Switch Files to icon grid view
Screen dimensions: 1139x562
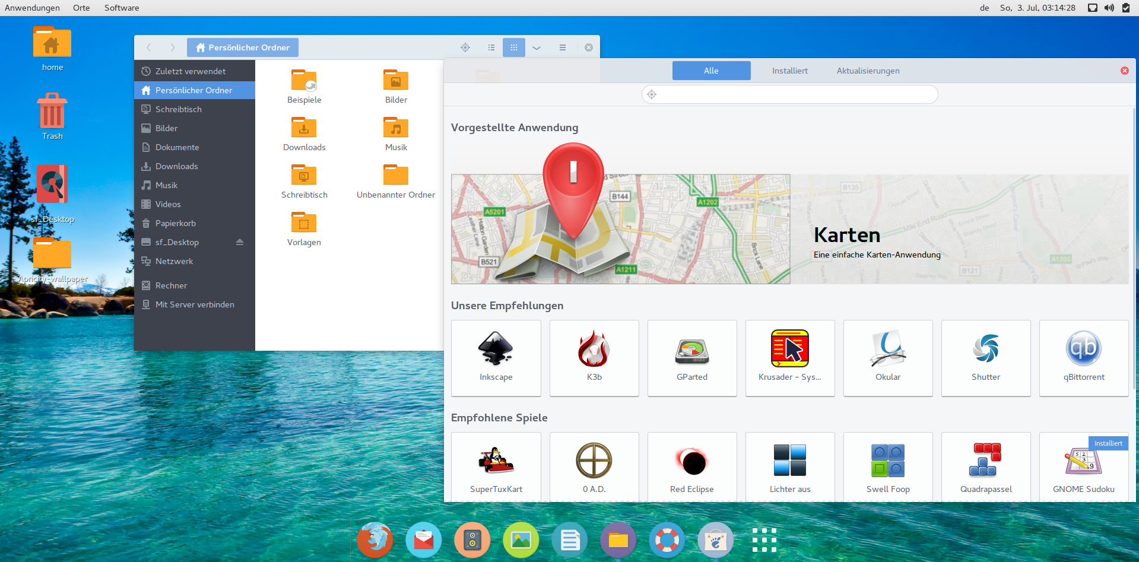(x=514, y=47)
